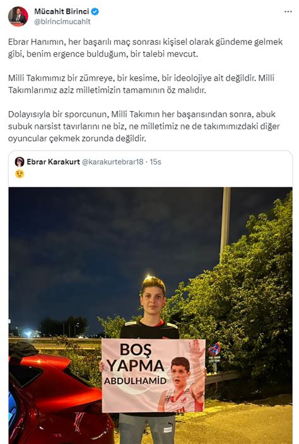Open the Mücahit Birinci display name
This screenshot has height=444, width=299.
61,11
